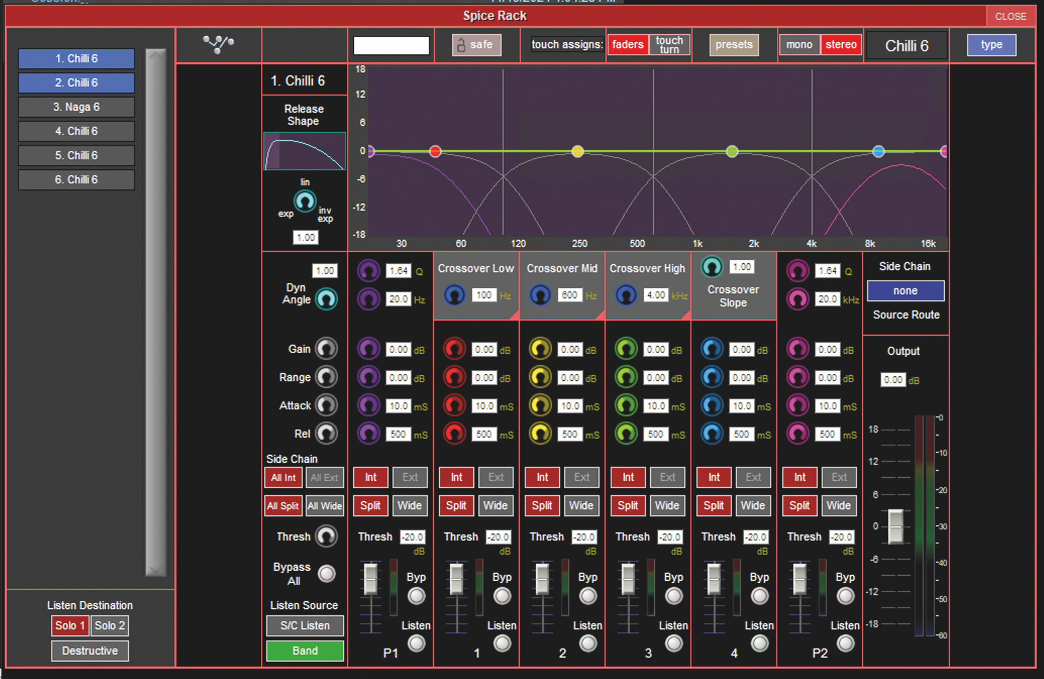Click band 2 yellow gain knob
This screenshot has height=679, width=1044.
541,348
